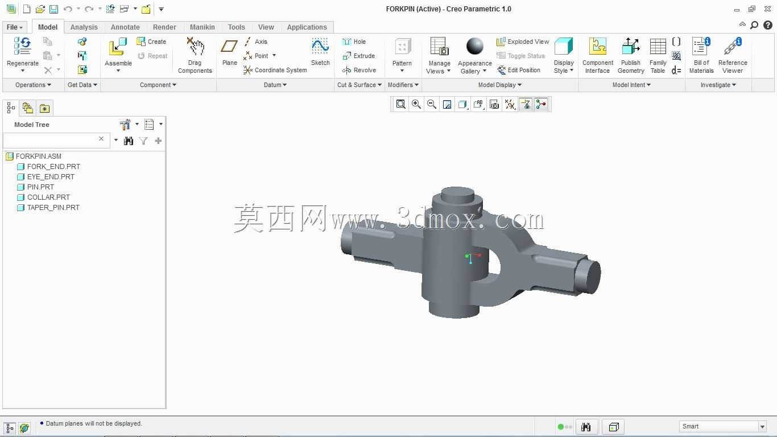777x437 pixels.
Task: Click the Publish Geometry icon
Action: pyautogui.click(x=631, y=47)
